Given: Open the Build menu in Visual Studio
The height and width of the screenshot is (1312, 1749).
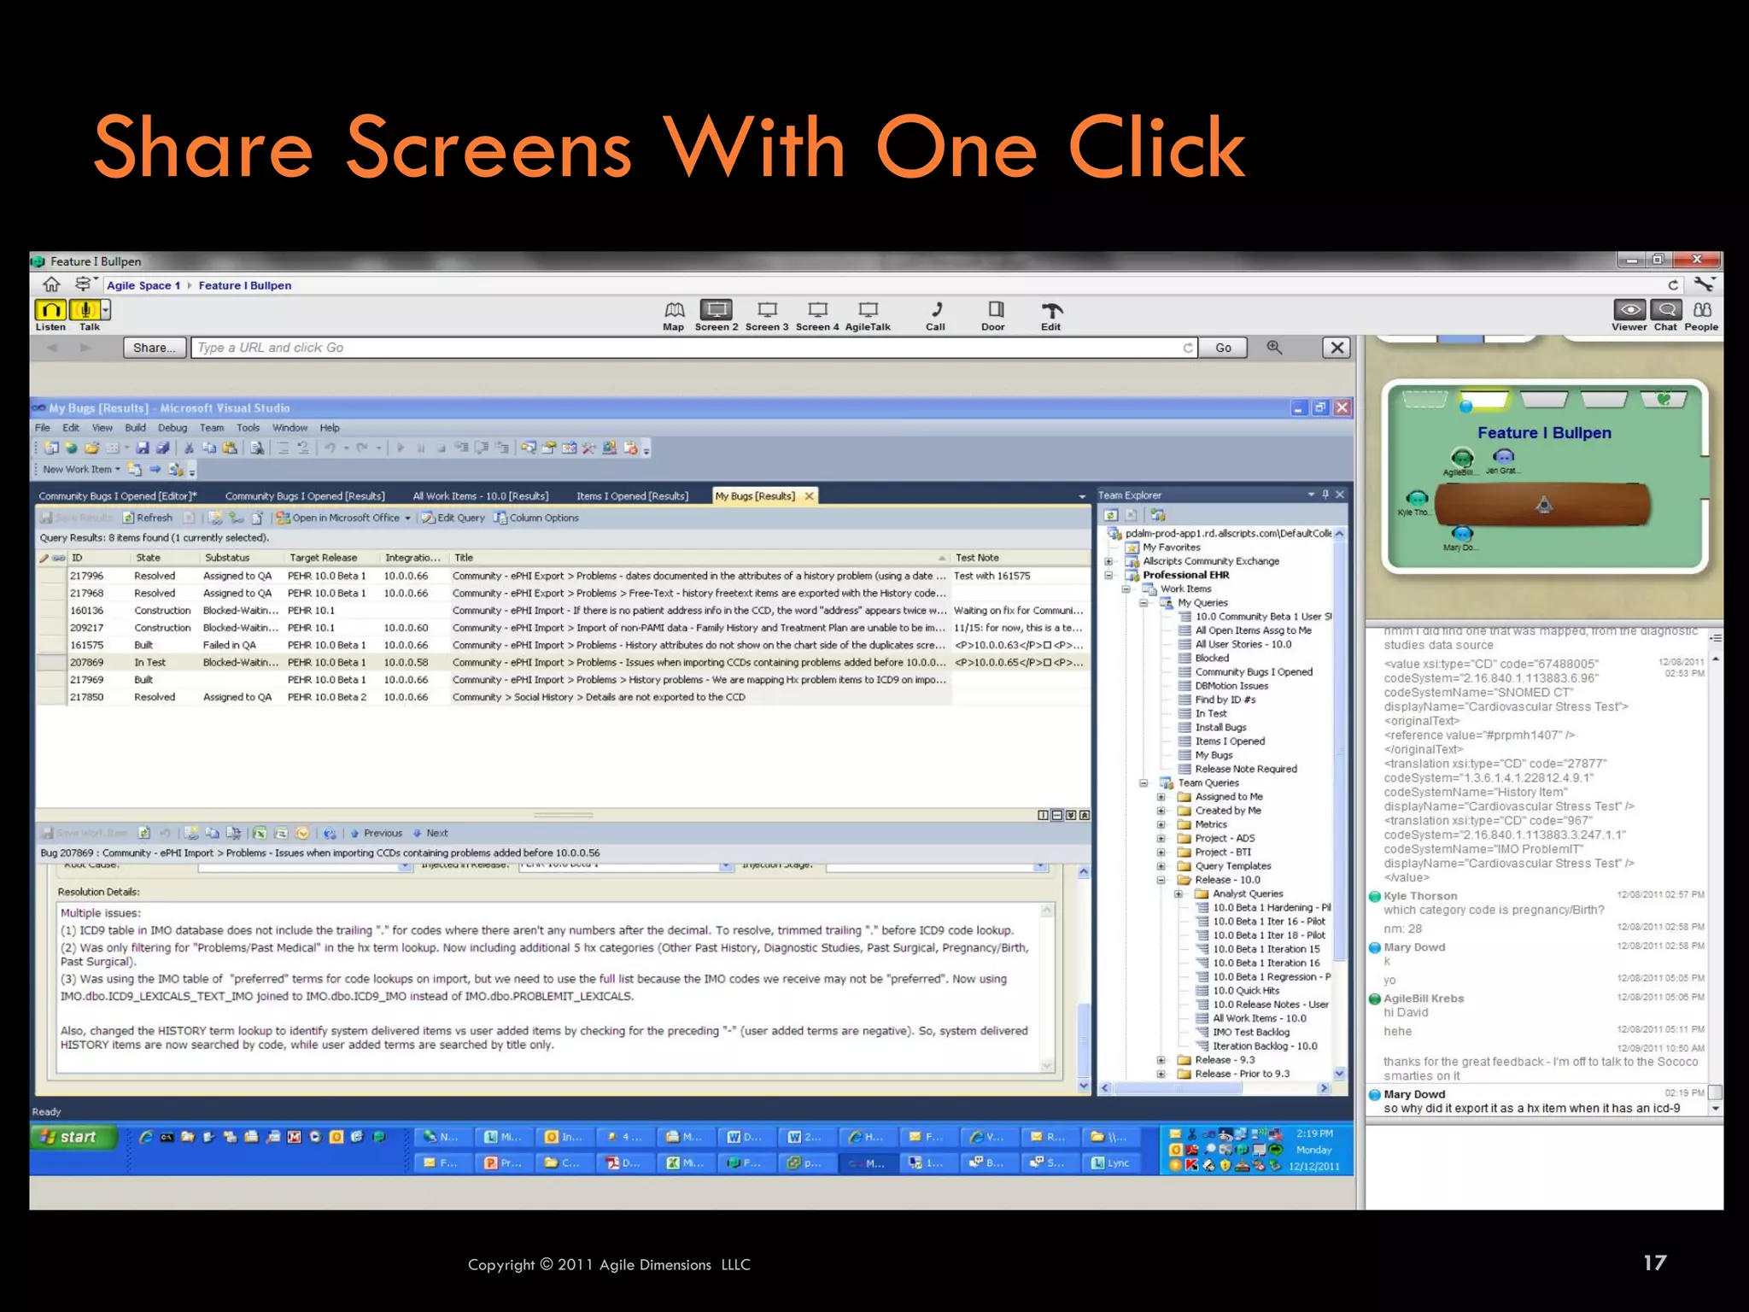Looking at the screenshot, I should tap(136, 428).
